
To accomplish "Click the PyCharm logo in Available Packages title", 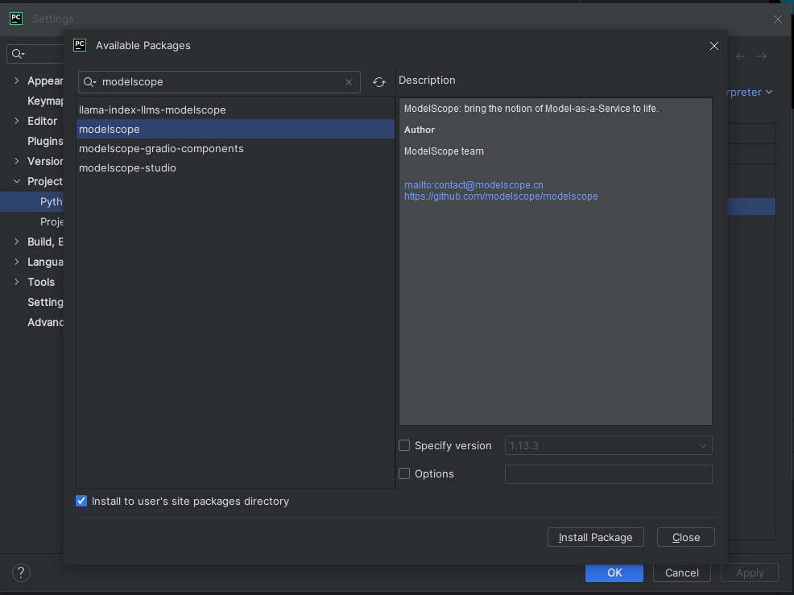I will (80, 45).
